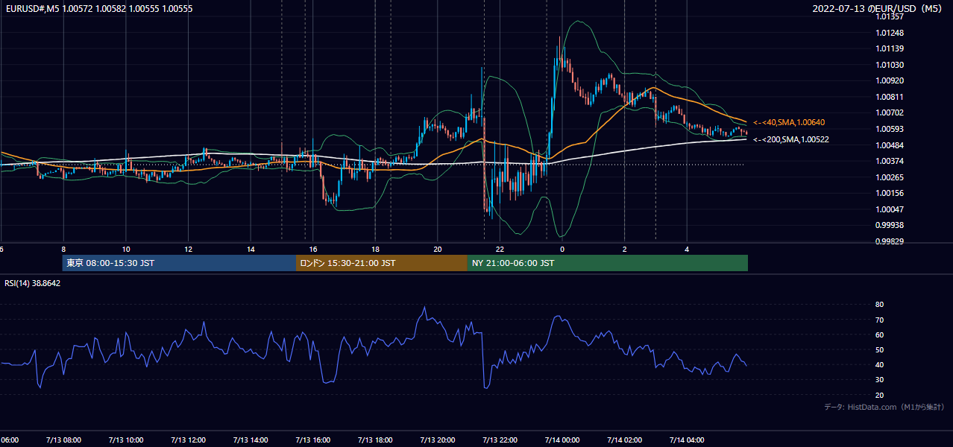953x447 pixels.
Task: Click the bottom timeline label 7/14 00:00
Action: 562,440
